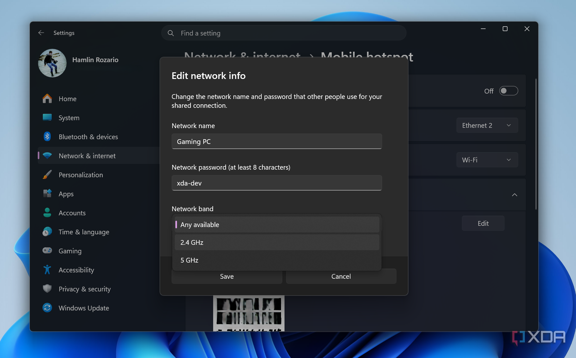The image size is (576, 358).
Task: Click the hotspot QR code image
Action: pos(249,313)
